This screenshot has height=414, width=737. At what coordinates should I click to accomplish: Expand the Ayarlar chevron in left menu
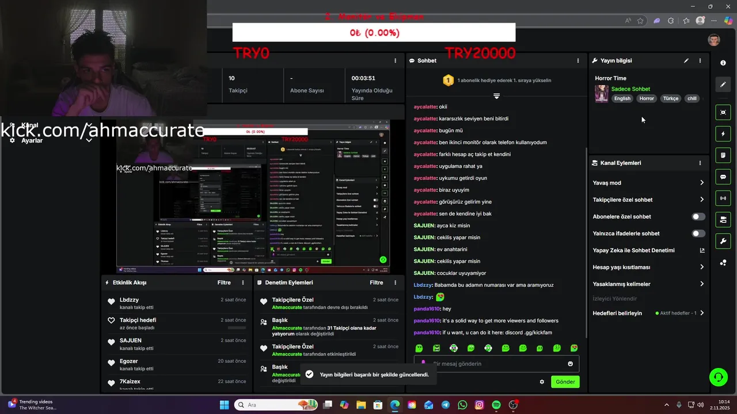pyautogui.click(x=89, y=140)
